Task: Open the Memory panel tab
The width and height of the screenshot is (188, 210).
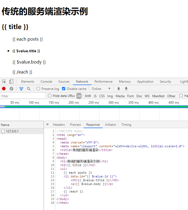Action: coord(125,82)
